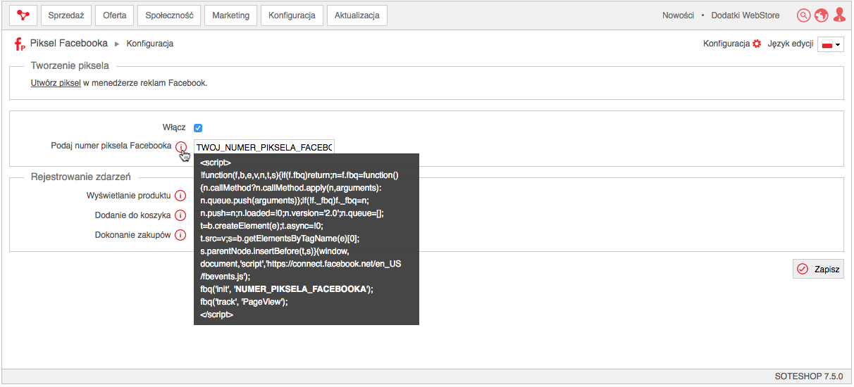The image size is (854, 387).
Task: Open the user account icon
Action: (839, 15)
